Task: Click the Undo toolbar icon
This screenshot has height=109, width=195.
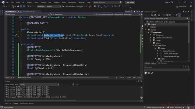Action: (x=28, y=6)
